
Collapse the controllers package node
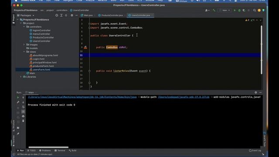24,27
